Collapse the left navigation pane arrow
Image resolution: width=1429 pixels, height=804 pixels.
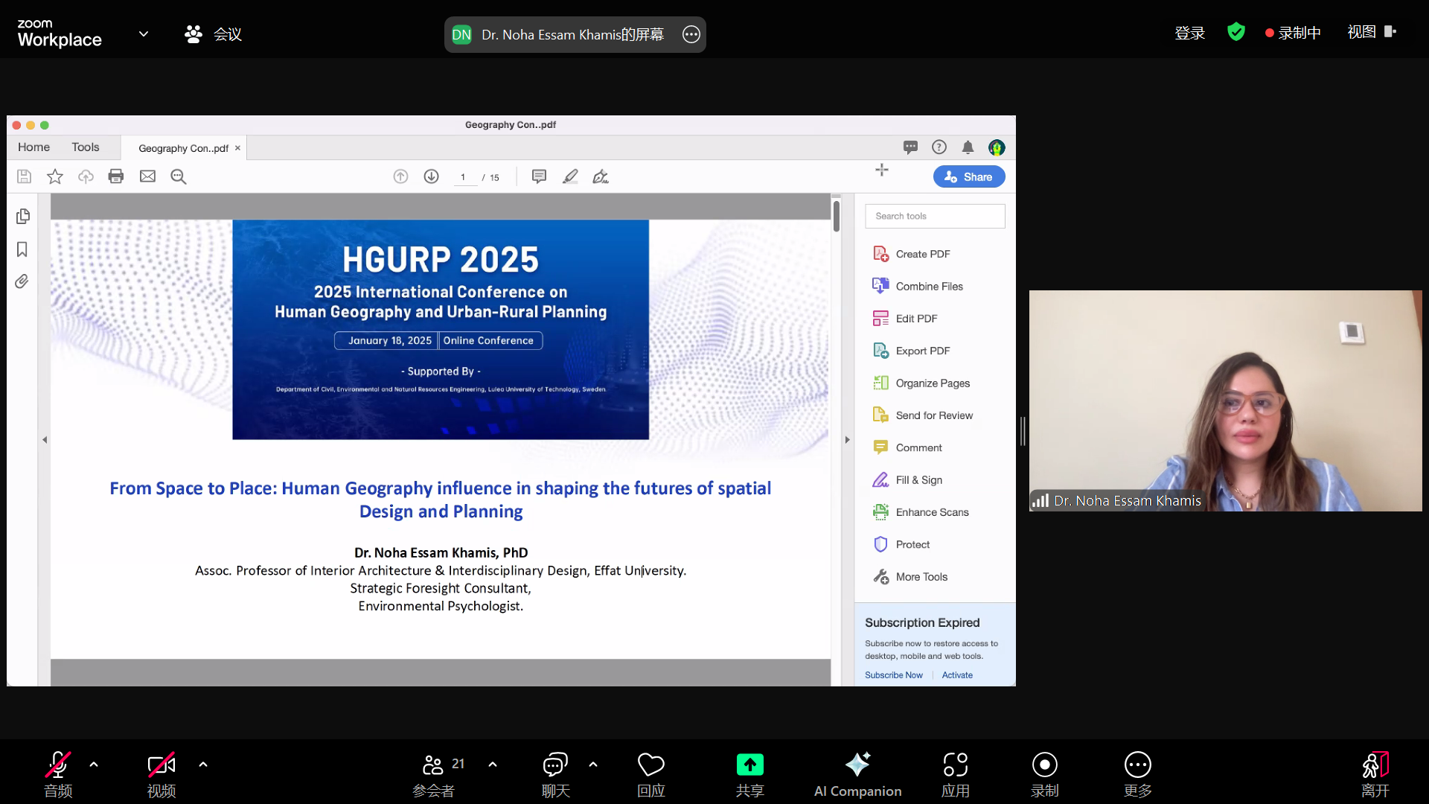pyautogui.click(x=45, y=440)
